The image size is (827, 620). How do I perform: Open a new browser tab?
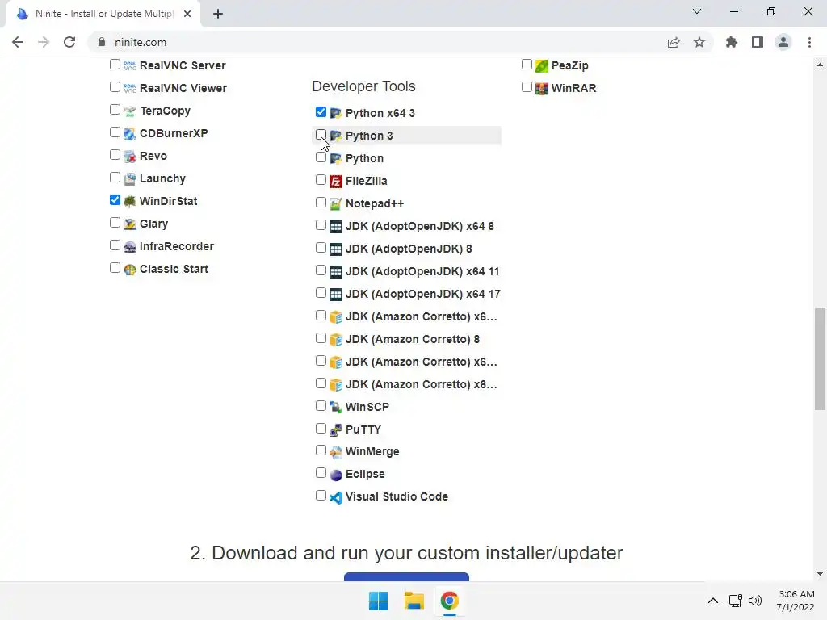click(x=218, y=14)
